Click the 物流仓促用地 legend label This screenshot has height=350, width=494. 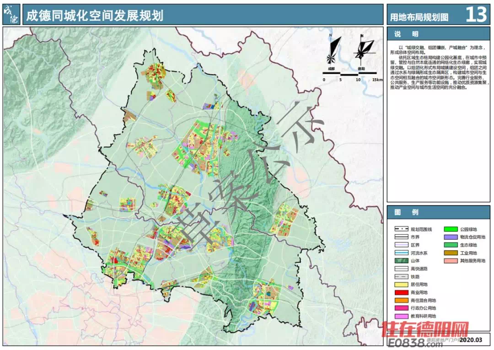(x=473, y=237)
